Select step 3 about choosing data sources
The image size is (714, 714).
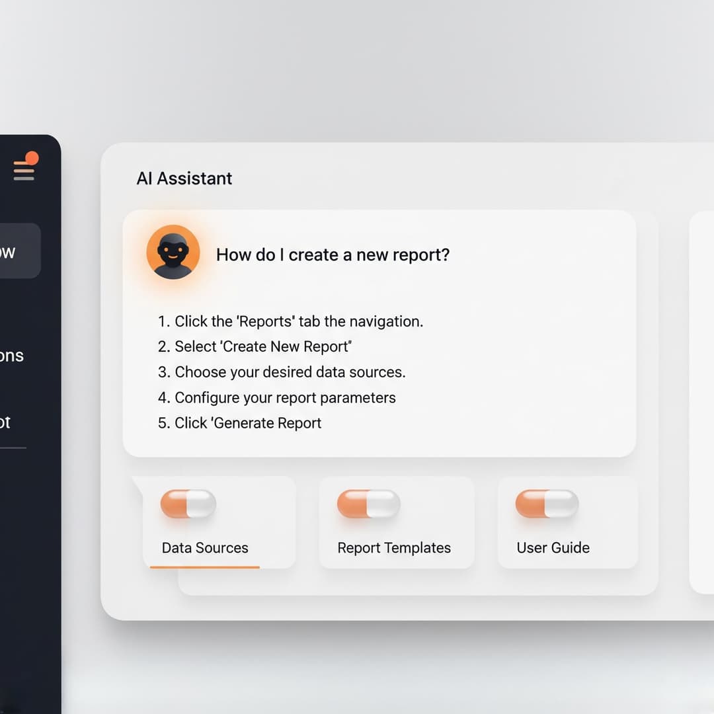[x=282, y=372]
